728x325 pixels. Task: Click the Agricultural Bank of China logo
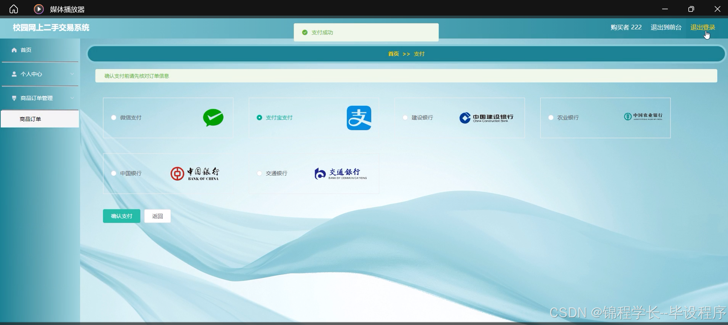(x=643, y=117)
